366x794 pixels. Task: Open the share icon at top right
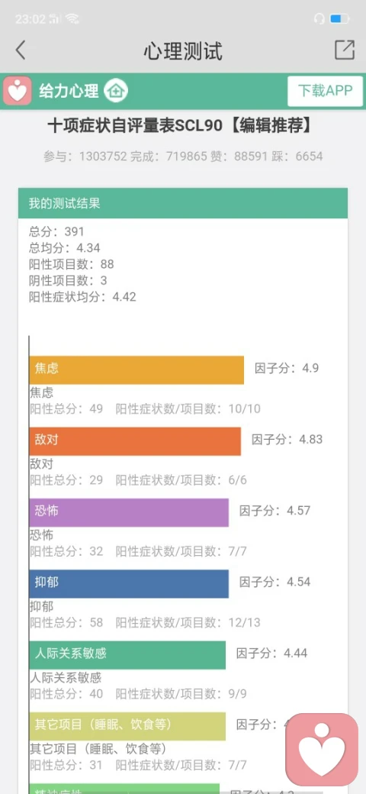[x=344, y=50]
